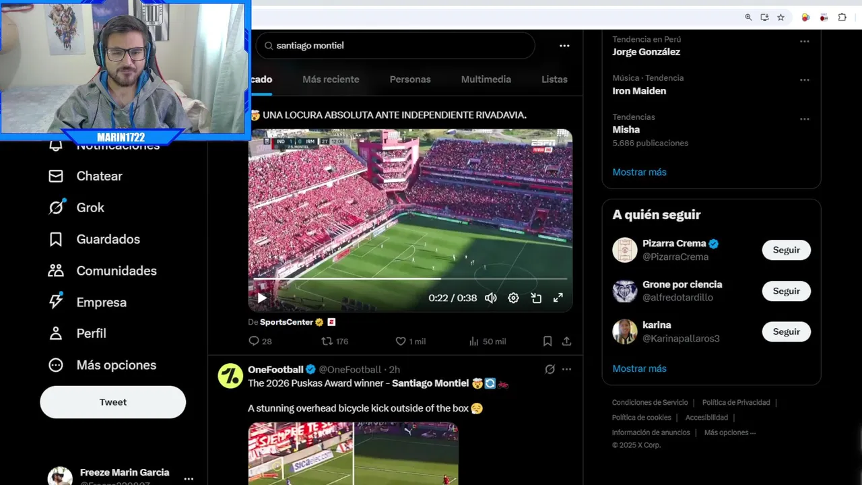Toggle picture-in-picture on video

point(536,298)
